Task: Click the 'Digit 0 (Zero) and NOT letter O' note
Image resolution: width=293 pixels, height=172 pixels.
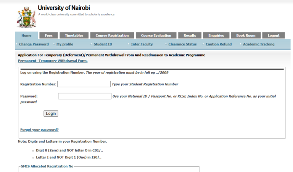Action: pyautogui.click(x=69, y=150)
